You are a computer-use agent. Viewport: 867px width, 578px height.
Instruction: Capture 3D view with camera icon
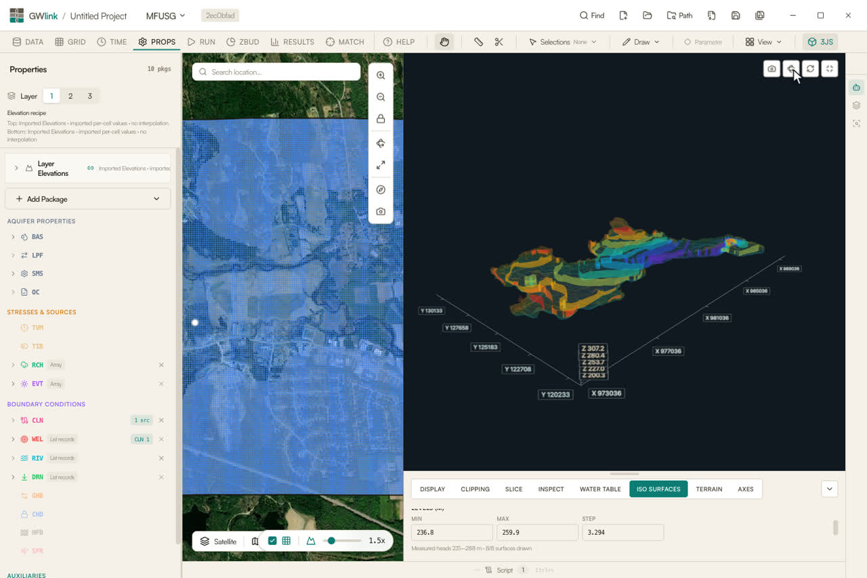point(771,68)
